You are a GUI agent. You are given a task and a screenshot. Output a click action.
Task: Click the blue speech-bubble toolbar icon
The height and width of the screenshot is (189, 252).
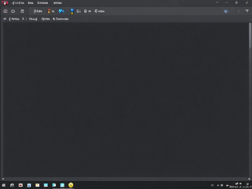coord(61,11)
